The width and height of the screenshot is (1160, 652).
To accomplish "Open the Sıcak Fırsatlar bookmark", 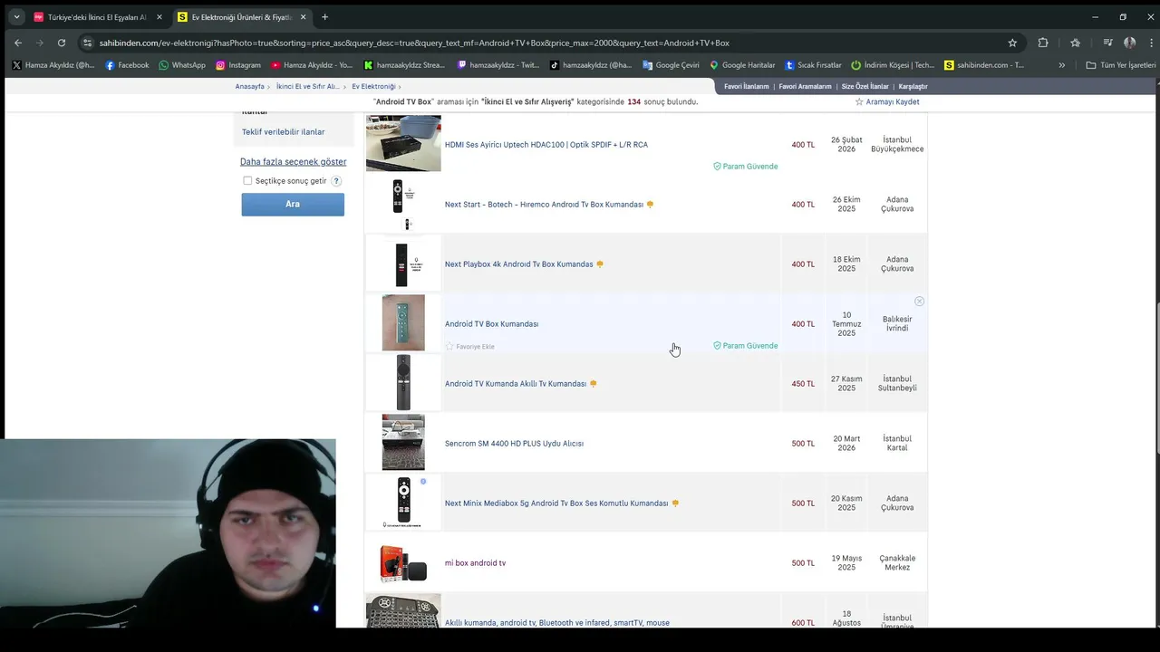I will point(813,65).
